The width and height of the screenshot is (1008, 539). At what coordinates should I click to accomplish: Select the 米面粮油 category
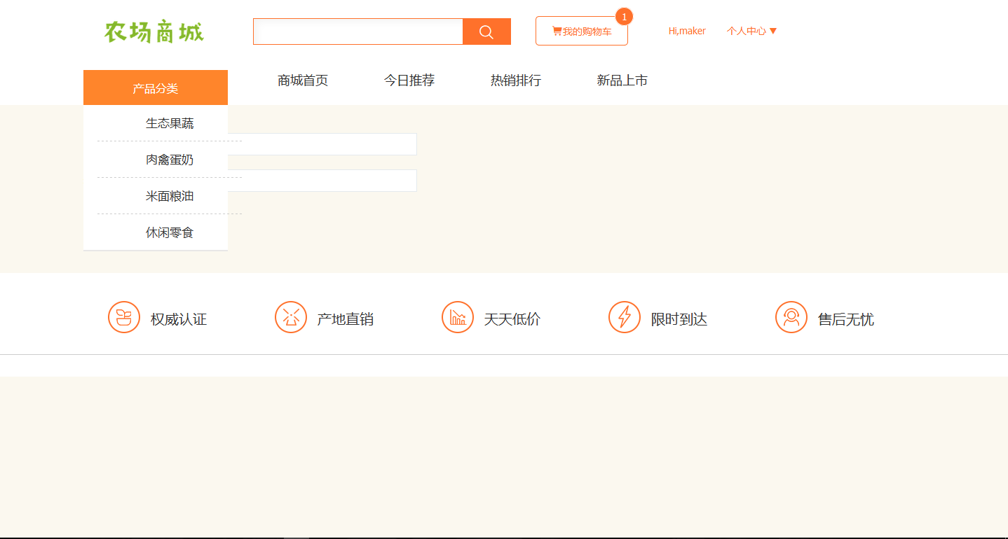(x=170, y=196)
